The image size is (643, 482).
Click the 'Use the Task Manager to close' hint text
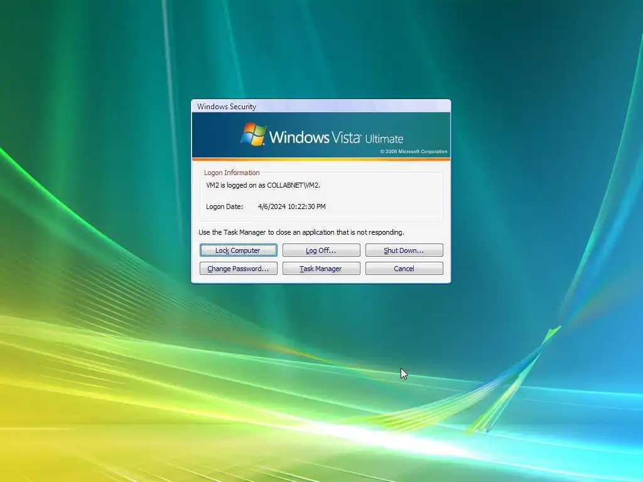point(301,232)
